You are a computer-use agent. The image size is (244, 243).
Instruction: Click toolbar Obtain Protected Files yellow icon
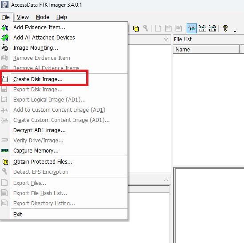136,28
